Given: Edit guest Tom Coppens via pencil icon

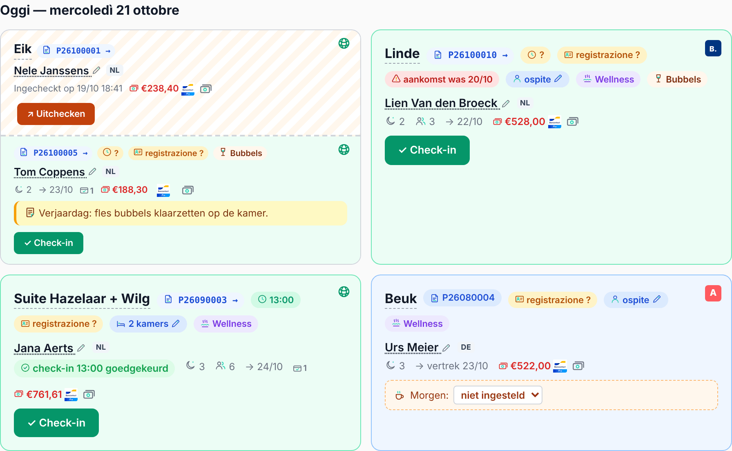Looking at the screenshot, I should (x=92, y=172).
